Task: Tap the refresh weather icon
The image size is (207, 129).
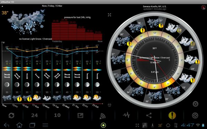Action: 11,116
